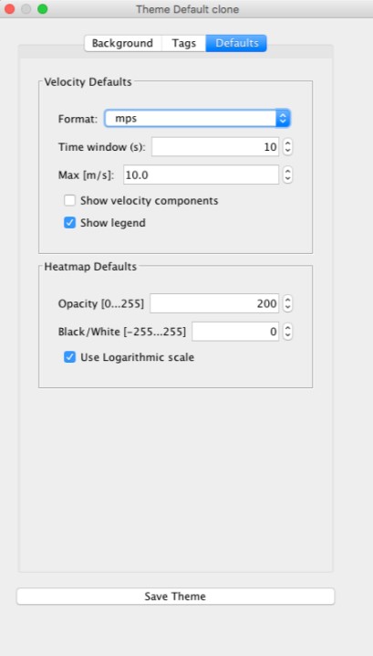The height and width of the screenshot is (656, 373).
Task: Click the Max m/s input field
Action: coord(201,175)
